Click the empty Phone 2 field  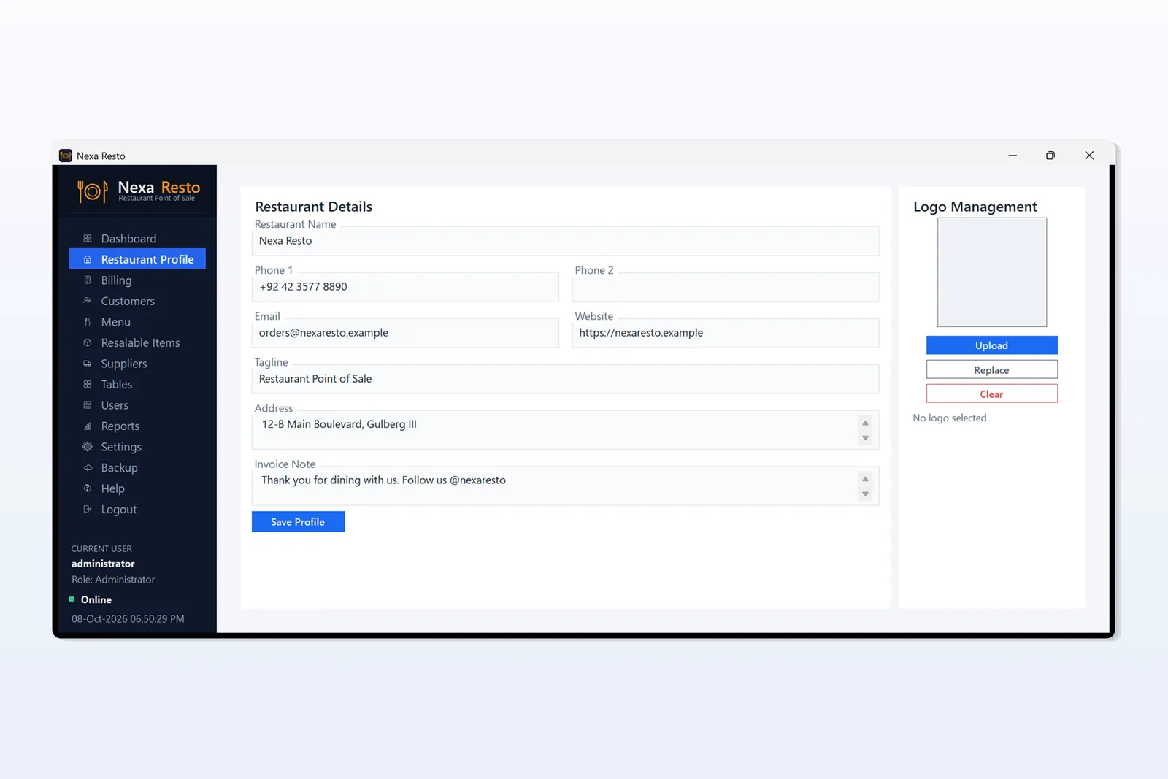[x=726, y=287]
